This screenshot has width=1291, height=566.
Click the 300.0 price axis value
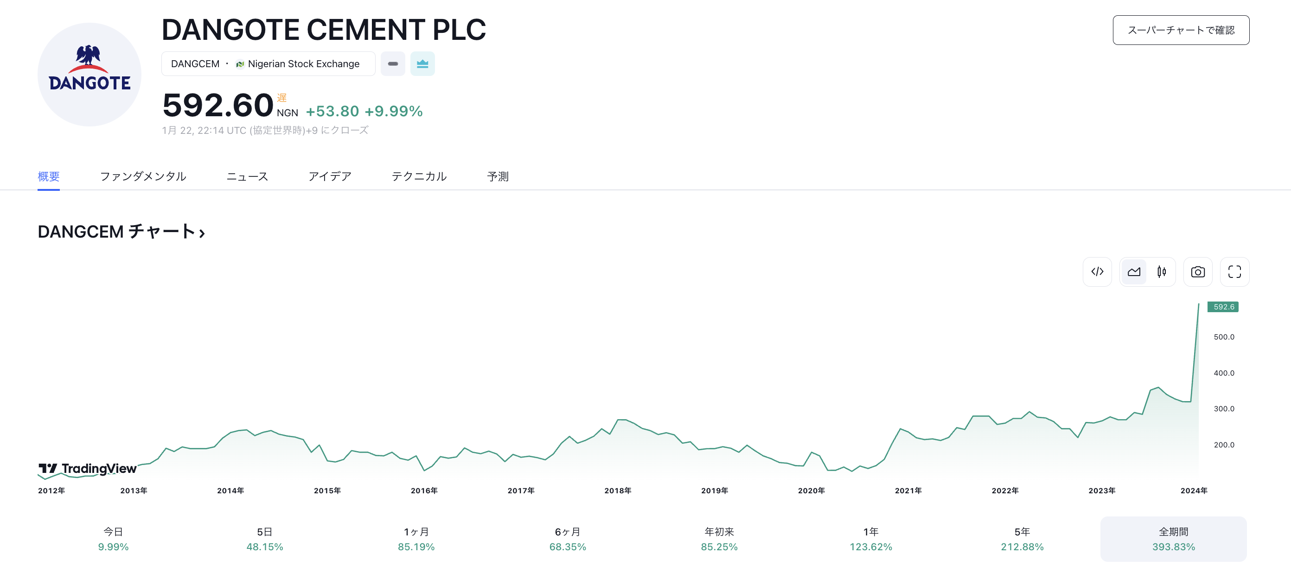pos(1224,409)
